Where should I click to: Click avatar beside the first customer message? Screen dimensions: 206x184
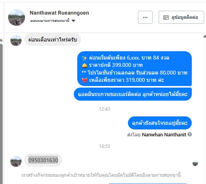click(x=16, y=40)
